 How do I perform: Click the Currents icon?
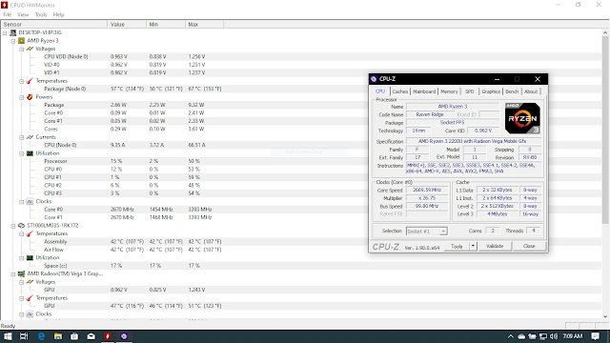click(30, 137)
